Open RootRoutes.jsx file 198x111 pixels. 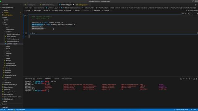point(11,65)
